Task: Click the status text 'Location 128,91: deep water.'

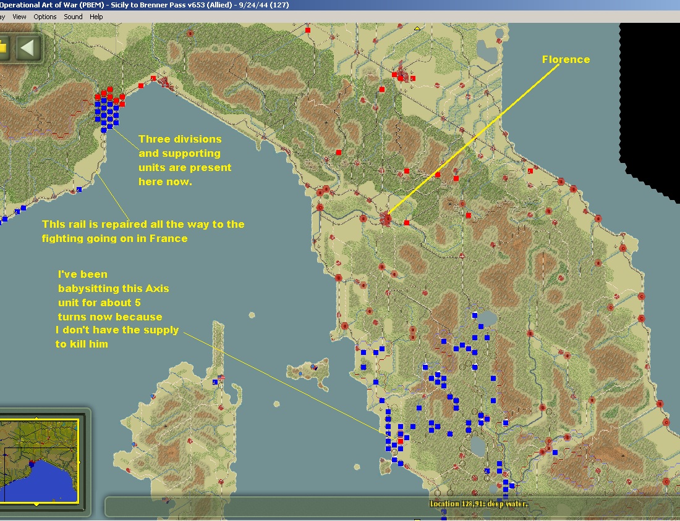Action: click(478, 504)
